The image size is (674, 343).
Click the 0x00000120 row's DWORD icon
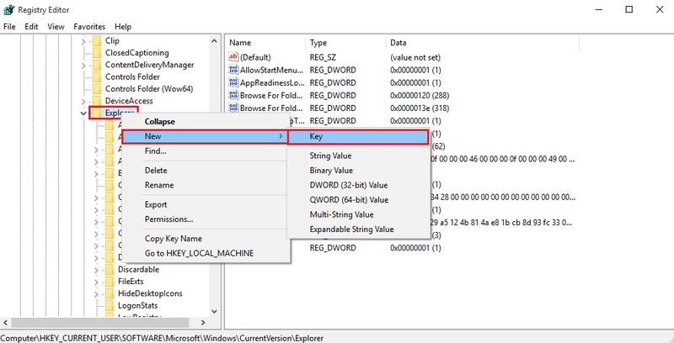(x=233, y=95)
